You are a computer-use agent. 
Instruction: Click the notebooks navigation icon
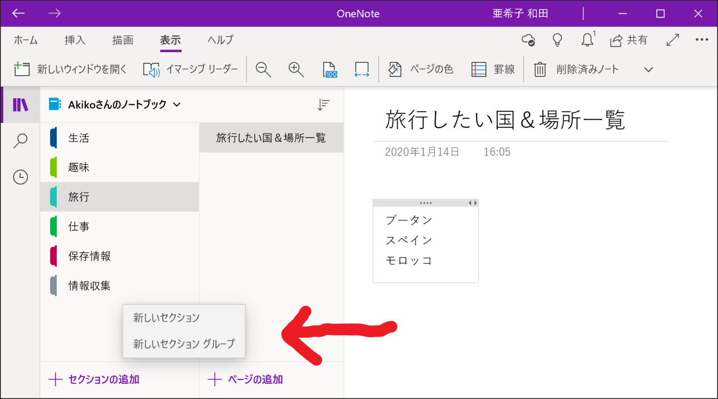[x=20, y=105]
